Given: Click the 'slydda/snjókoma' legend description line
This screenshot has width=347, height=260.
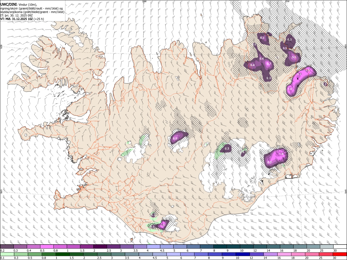Looking at the screenshot, I should pos(32,12).
